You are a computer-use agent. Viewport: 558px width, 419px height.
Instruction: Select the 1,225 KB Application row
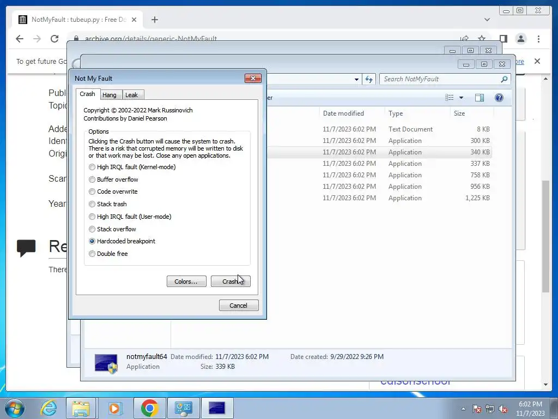[x=379, y=197]
